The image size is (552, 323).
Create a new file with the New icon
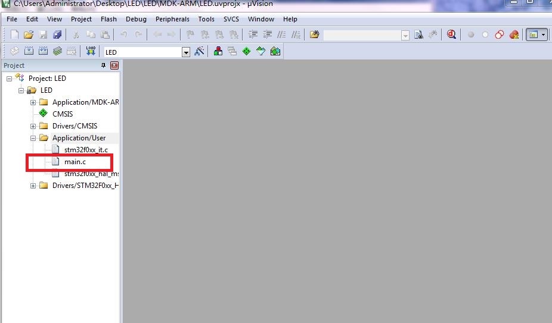tap(14, 35)
